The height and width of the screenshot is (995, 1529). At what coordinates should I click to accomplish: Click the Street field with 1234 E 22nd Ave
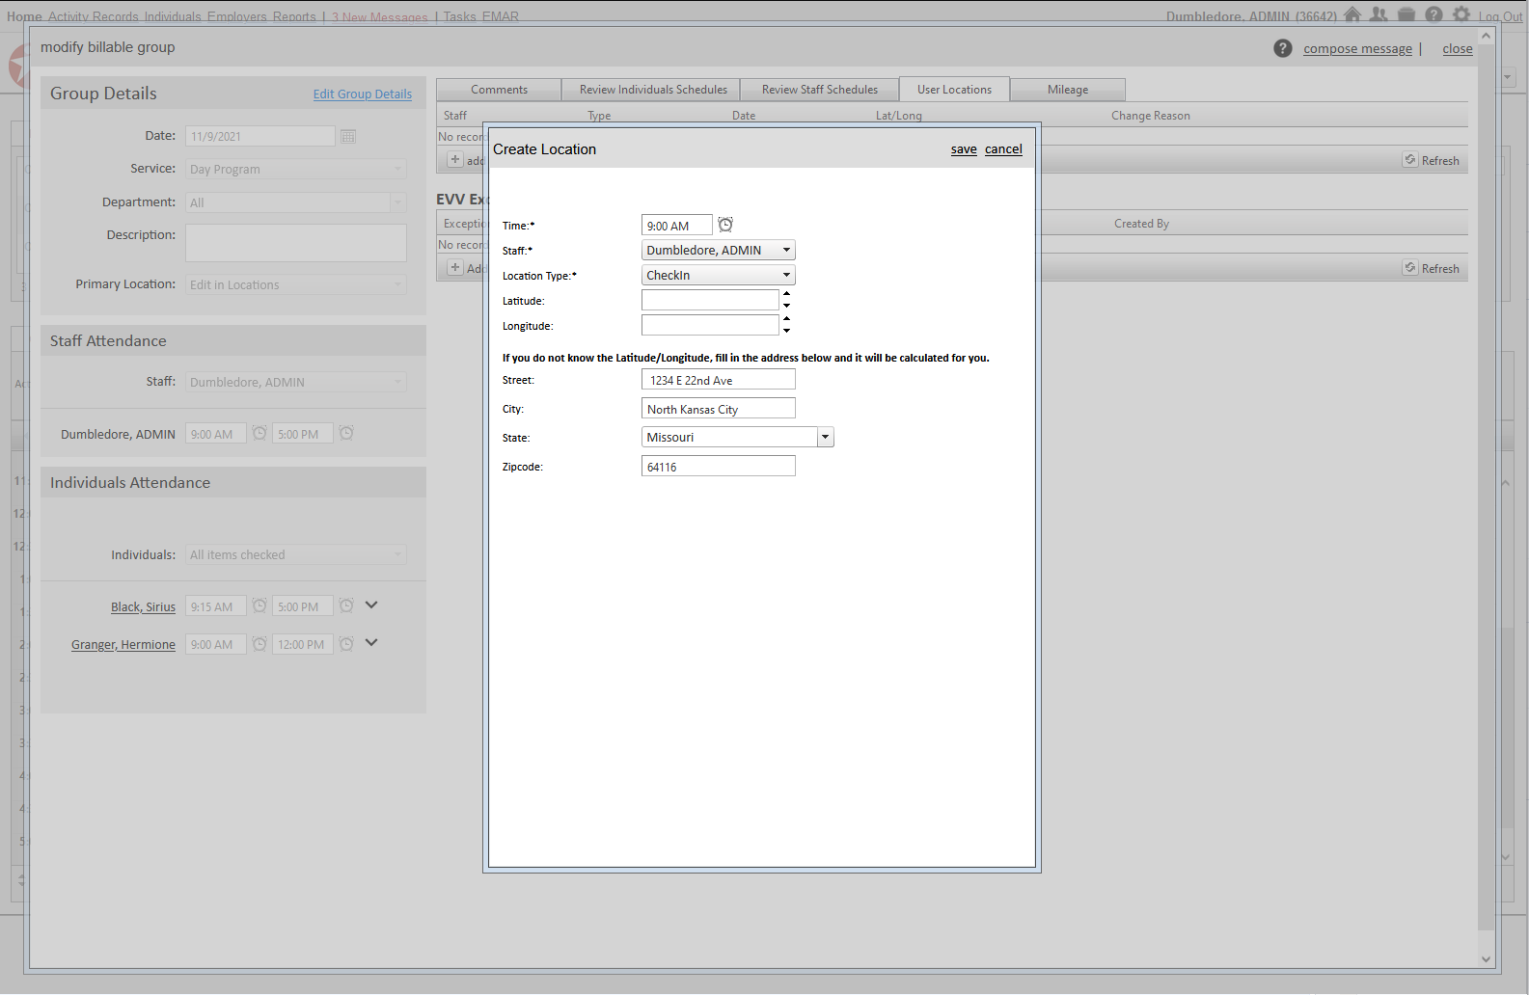[719, 380]
